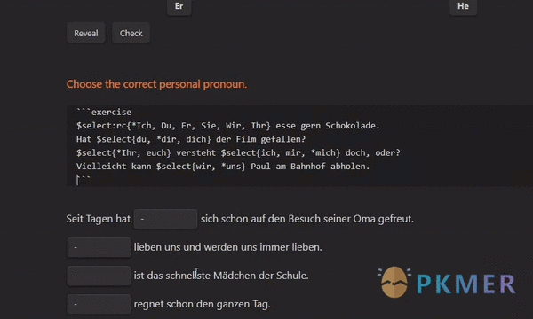Click the '```exercise' code line
This screenshot has height=319, width=533.
coord(104,112)
